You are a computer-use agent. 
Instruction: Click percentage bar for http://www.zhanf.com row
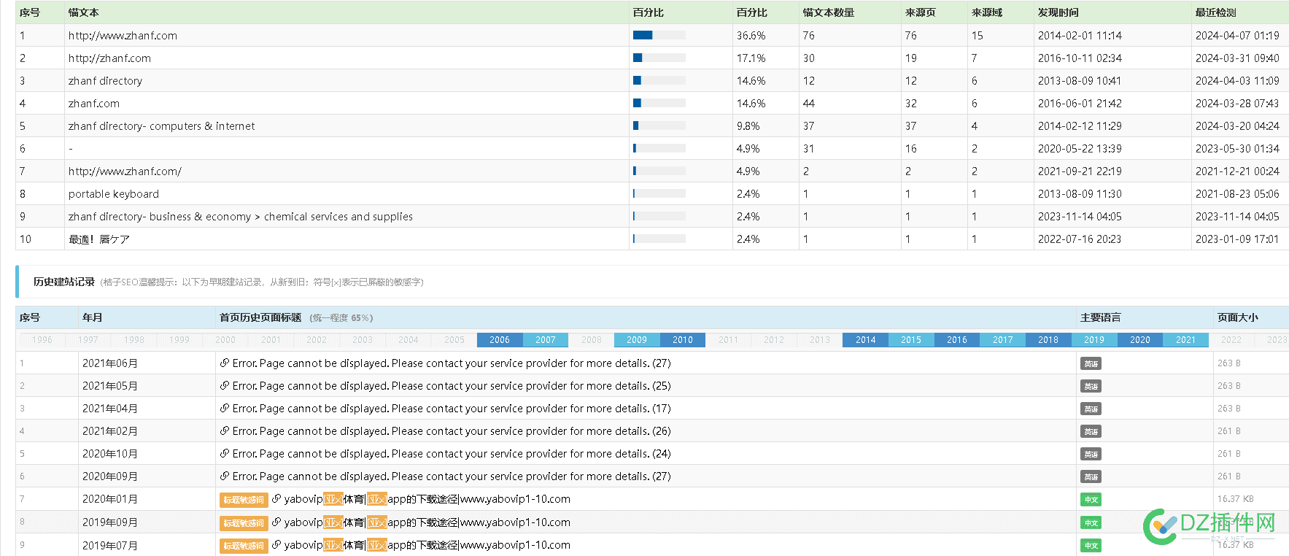[659, 35]
